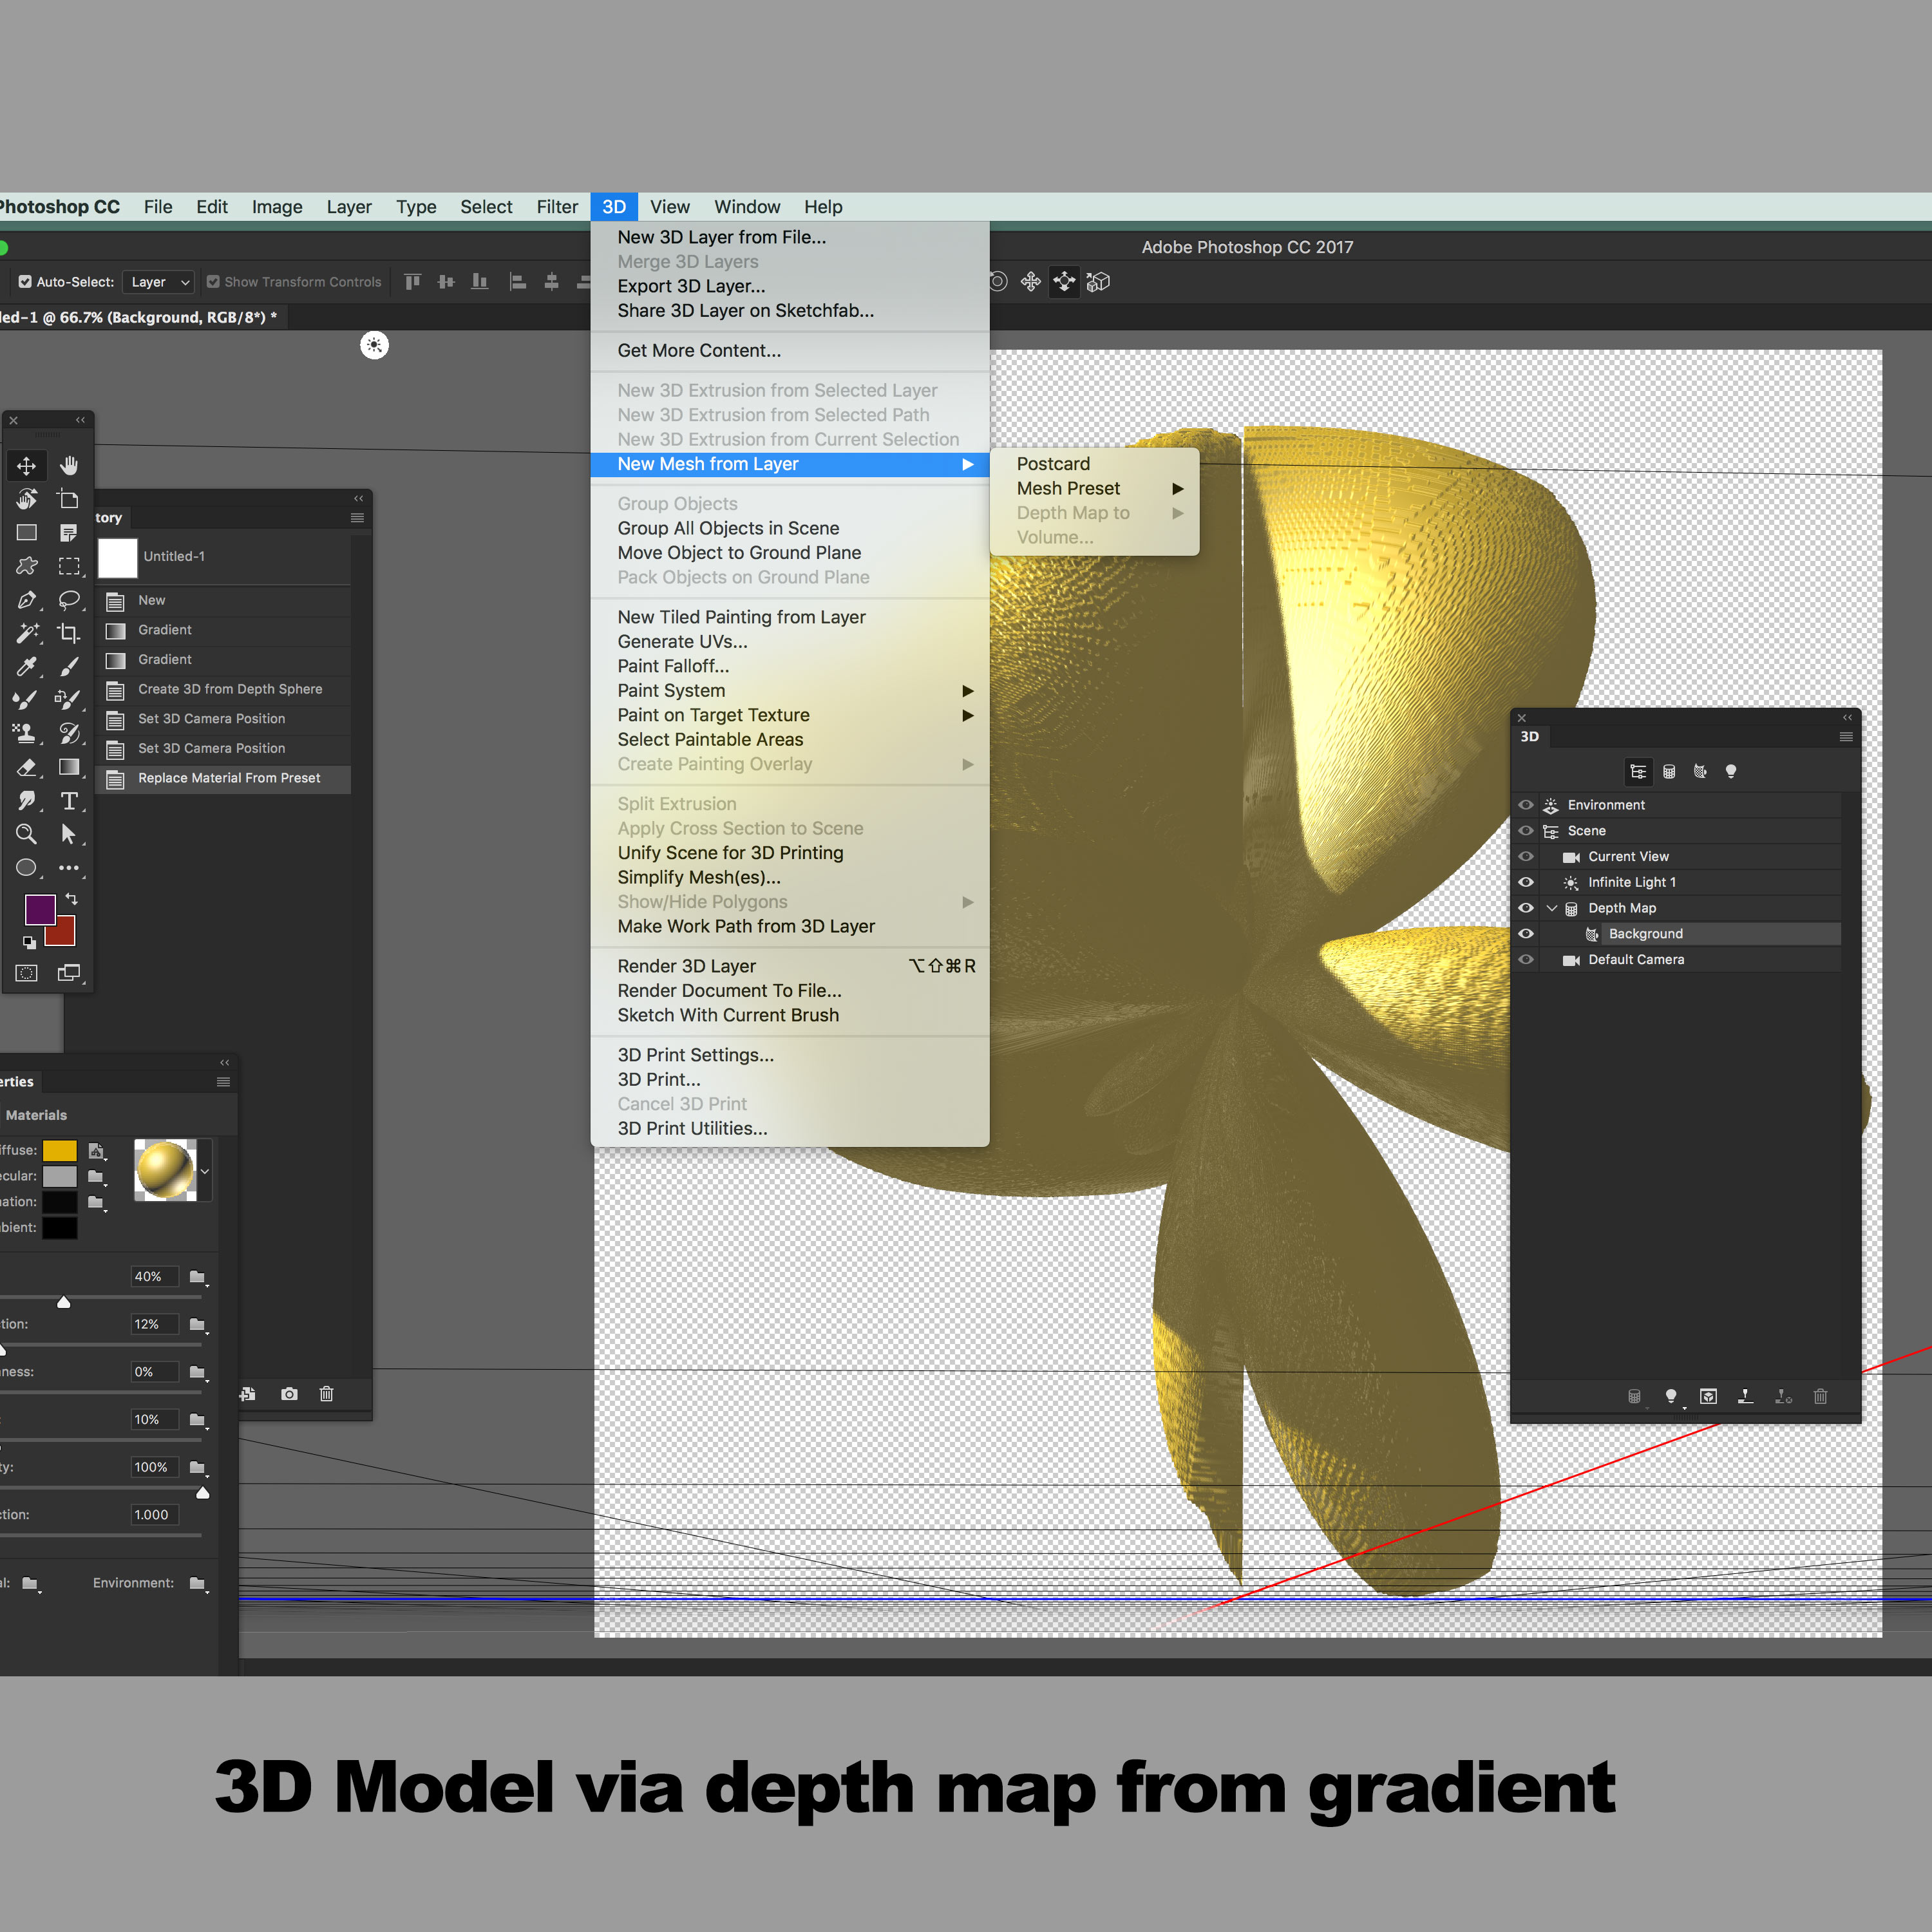
Task: Click the purple foreground color swatch
Action: point(40,909)
